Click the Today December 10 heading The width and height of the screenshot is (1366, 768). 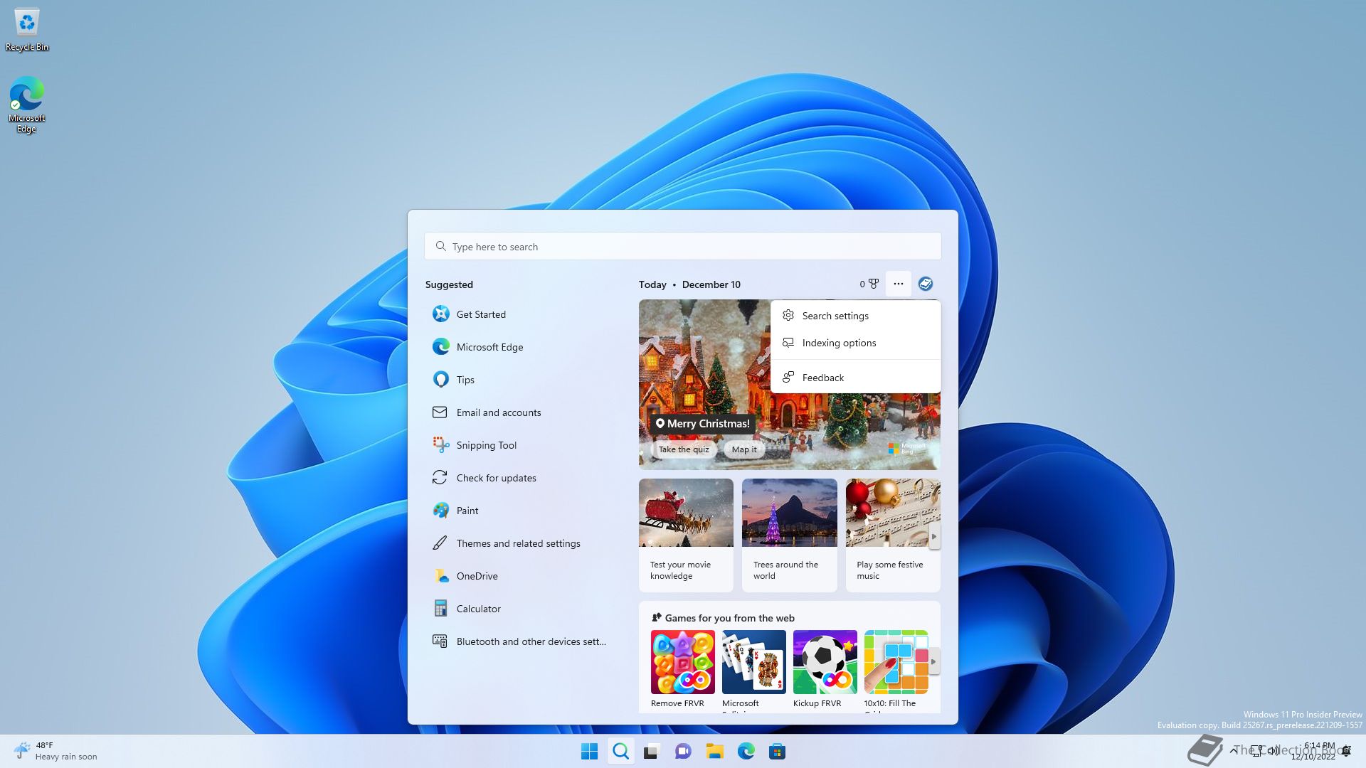689,284
